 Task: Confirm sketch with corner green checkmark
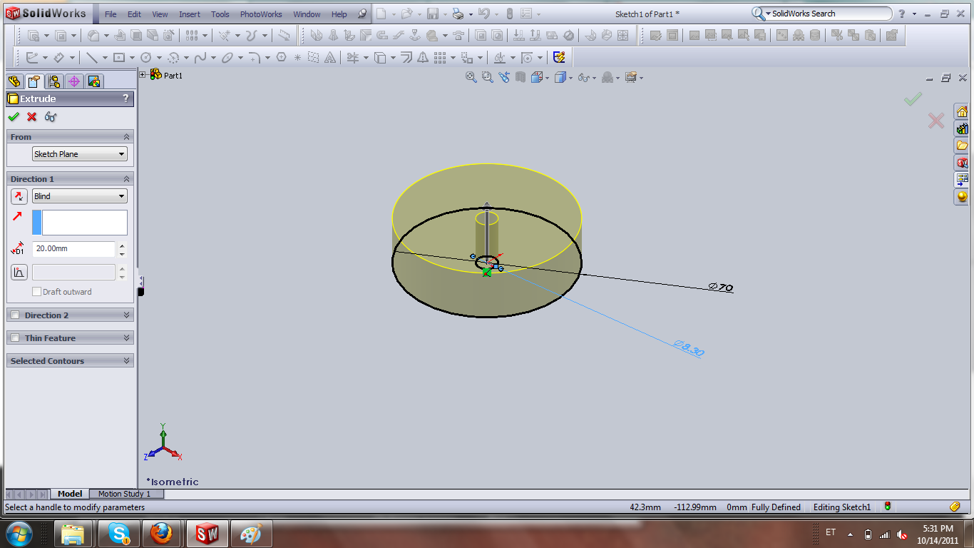[x=913, y=99]
